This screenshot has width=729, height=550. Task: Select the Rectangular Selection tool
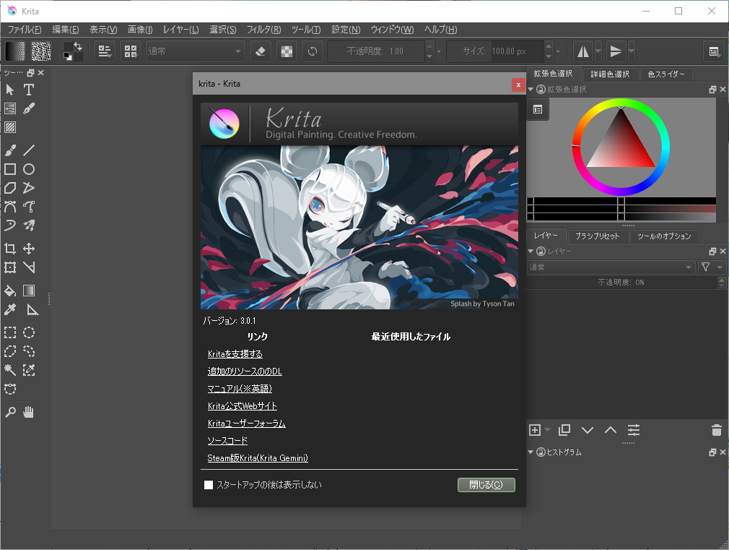10,332
